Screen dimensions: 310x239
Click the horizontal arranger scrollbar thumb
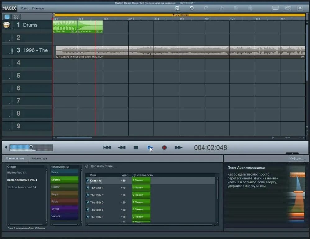pyautogui.click(x=74, y=138)
